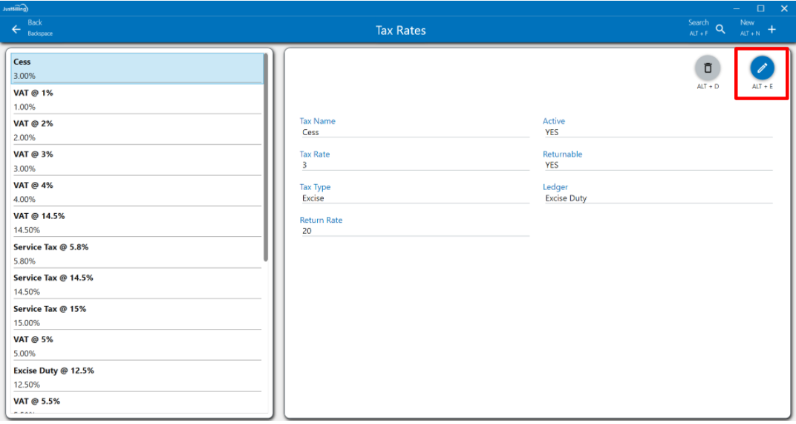This screenshot has height=424, width=796.
Task: Select the Cess tax rate entry
Action: pos(137,68)
